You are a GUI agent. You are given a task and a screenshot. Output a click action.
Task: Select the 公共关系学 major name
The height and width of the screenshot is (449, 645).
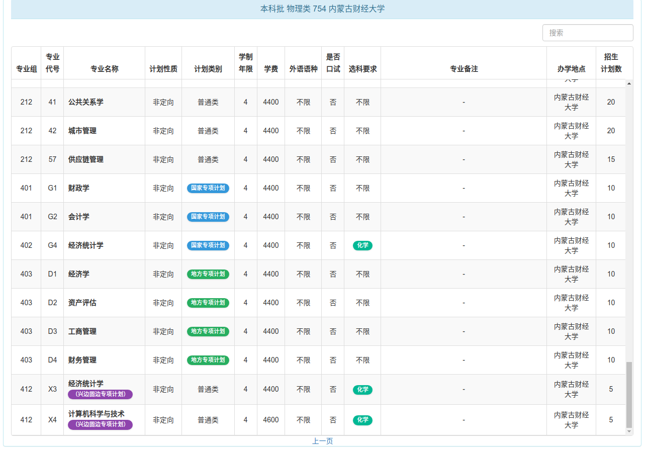(x=86, y=102)
